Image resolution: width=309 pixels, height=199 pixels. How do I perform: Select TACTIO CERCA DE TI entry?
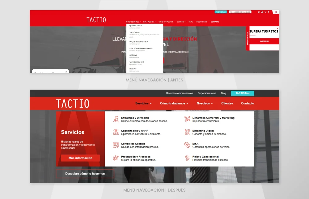coord(137,62)
